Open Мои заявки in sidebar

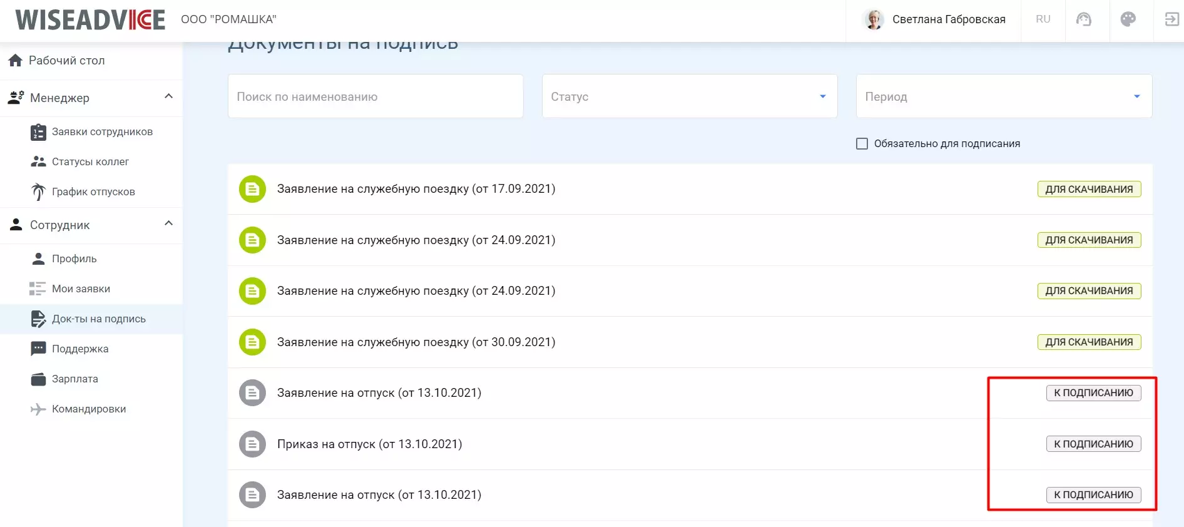(x=81, y=289)
